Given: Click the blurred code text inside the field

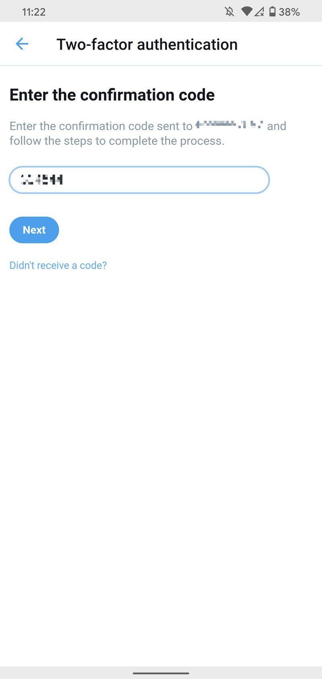Looking at the screenshot, I should click(42, 180).
